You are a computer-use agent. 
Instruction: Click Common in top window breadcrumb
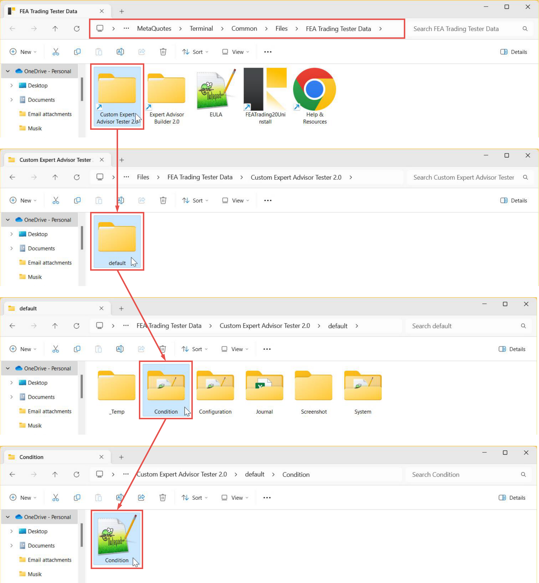244,29
